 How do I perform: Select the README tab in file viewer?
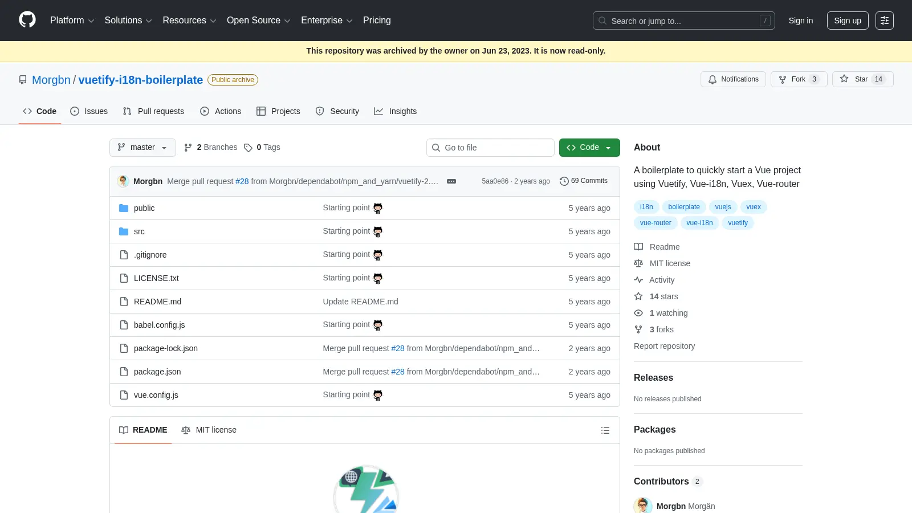[143, 430]
